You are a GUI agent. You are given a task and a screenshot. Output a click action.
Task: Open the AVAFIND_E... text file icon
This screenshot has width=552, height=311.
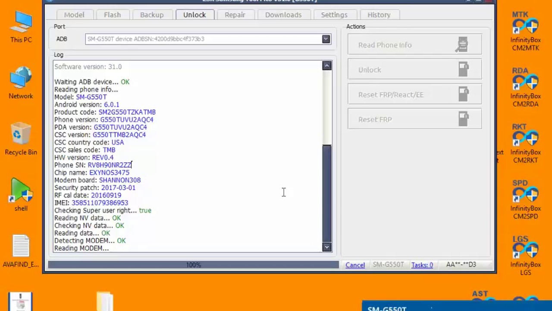click(x=21, y=251)
